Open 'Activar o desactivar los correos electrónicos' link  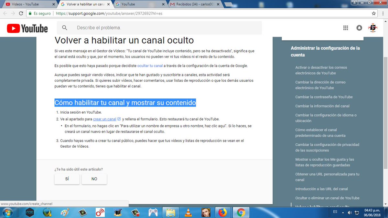tap(321, 70)
